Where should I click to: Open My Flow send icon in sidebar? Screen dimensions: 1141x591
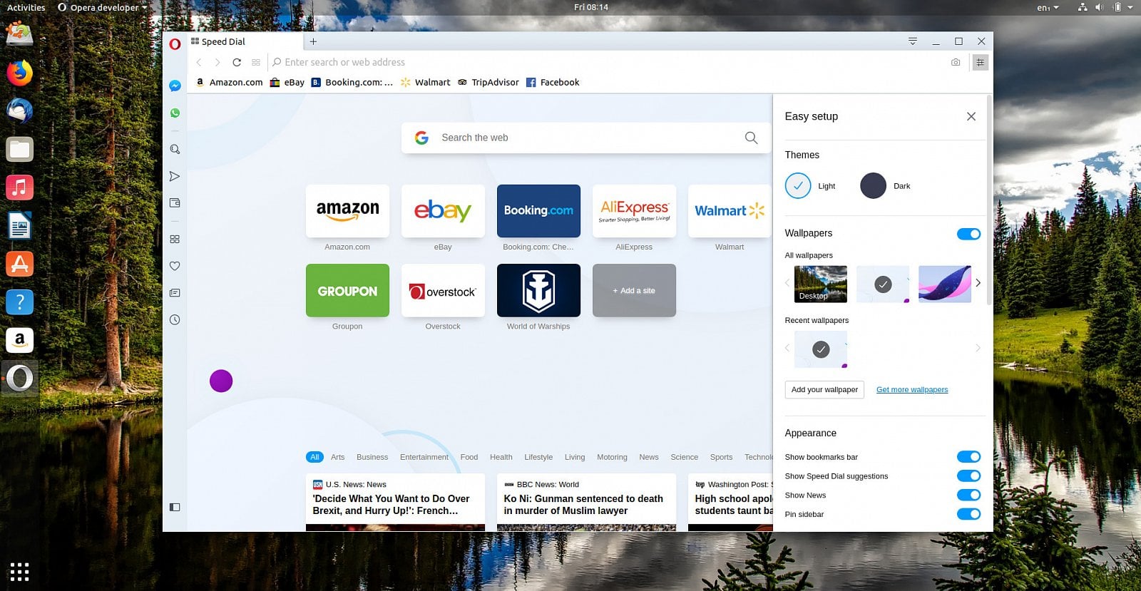[x=175, y=176]
